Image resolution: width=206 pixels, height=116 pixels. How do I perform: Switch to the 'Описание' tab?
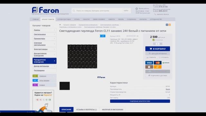pyautogui.click(x=66, y=110)
